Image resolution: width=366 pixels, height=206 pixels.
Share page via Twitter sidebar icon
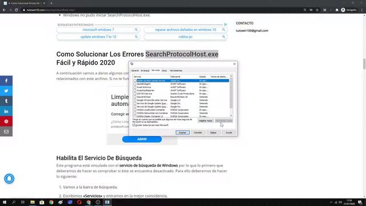point(6,91)
